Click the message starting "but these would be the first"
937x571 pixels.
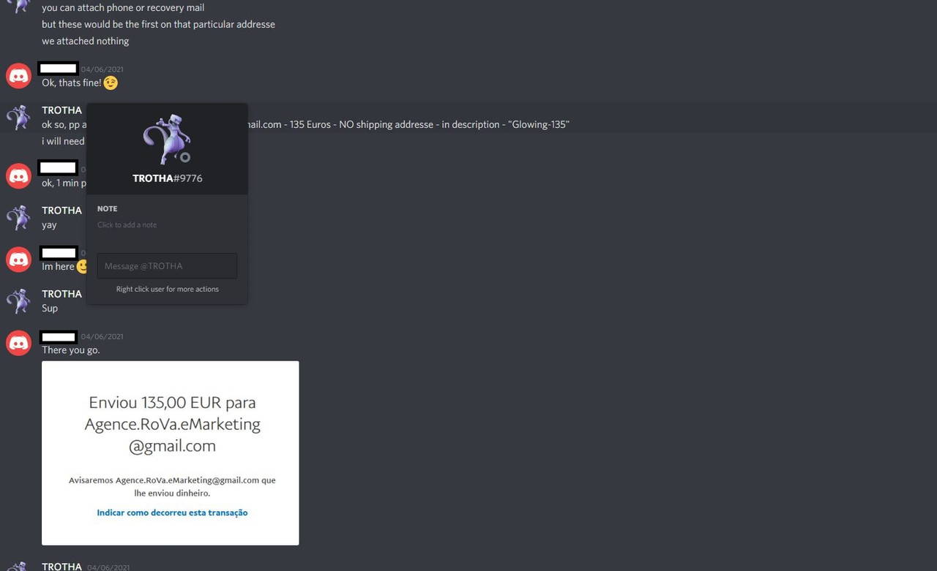[158, 24]
